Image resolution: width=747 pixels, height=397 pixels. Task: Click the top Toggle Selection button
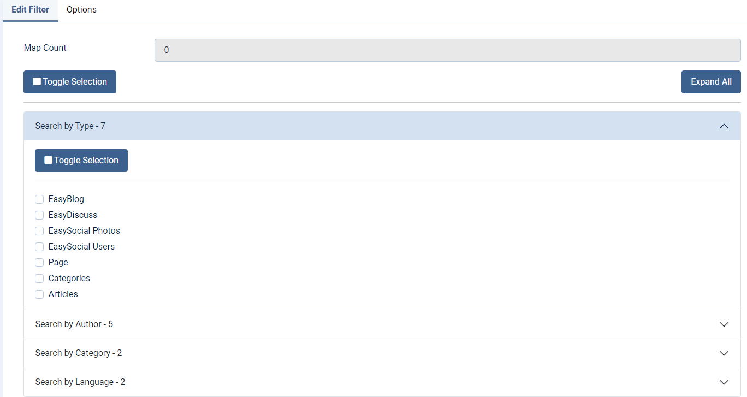coord(70,82)
